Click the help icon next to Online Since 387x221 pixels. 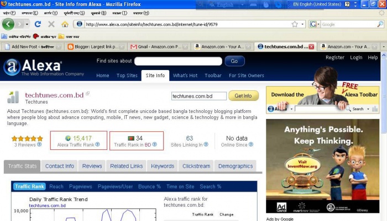(x=251, y=144)
